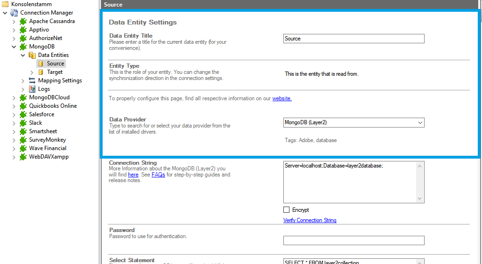The height and width of the screenshot is (264, 482).
Task: Click the Data Entities folder icon
Action: click(32, 55)
